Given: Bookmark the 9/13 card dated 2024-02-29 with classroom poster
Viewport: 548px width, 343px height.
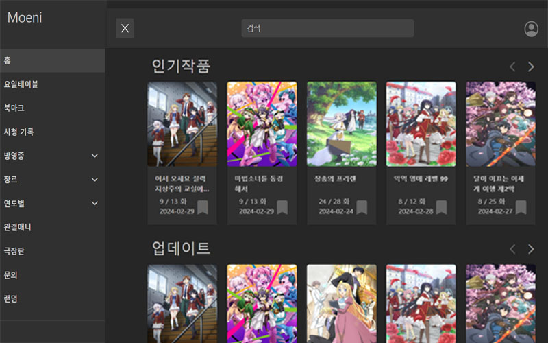Looking at the screenshot, I should 203,207.
